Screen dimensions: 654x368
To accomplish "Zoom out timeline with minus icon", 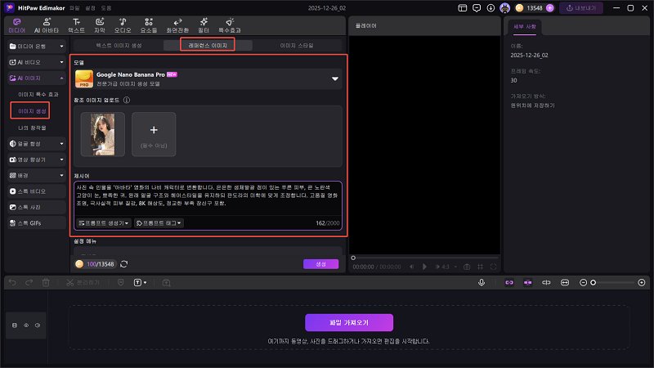I will (x=583, y=282).
